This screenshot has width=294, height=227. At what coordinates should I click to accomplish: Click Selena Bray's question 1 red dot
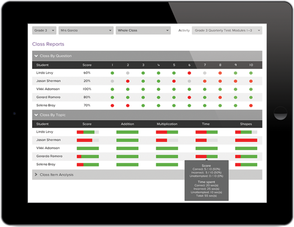pyautogui.click(x=112, y=106)
